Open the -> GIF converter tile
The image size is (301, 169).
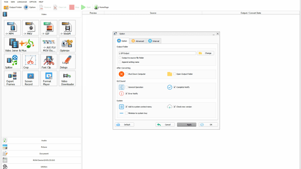[49, 28]
